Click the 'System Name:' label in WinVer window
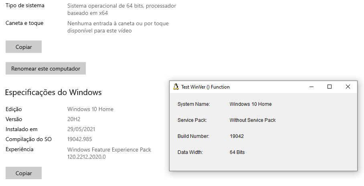The image size is (364, 186). pyautogui.click(x=194, y=104)
